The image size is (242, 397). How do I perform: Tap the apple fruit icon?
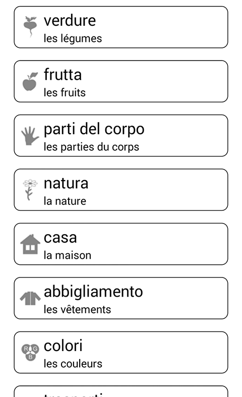point(30,81)
